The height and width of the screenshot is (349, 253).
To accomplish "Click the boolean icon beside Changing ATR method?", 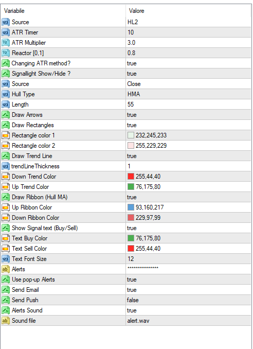I will pyautogui.click(x=5, y=63).
